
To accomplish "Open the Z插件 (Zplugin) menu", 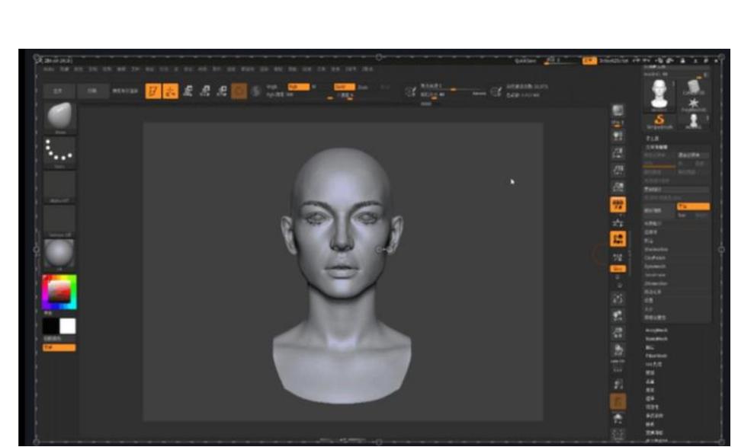I will (351, 69).
